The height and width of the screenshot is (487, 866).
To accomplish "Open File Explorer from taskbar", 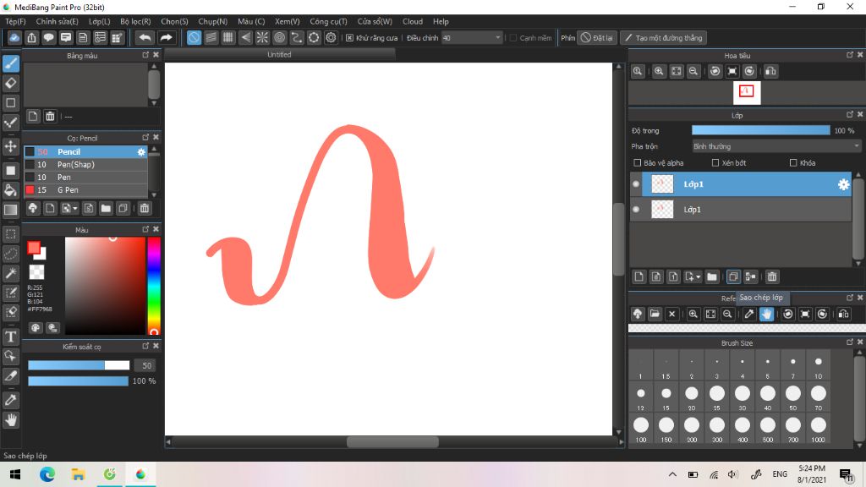I will [78, 474].
